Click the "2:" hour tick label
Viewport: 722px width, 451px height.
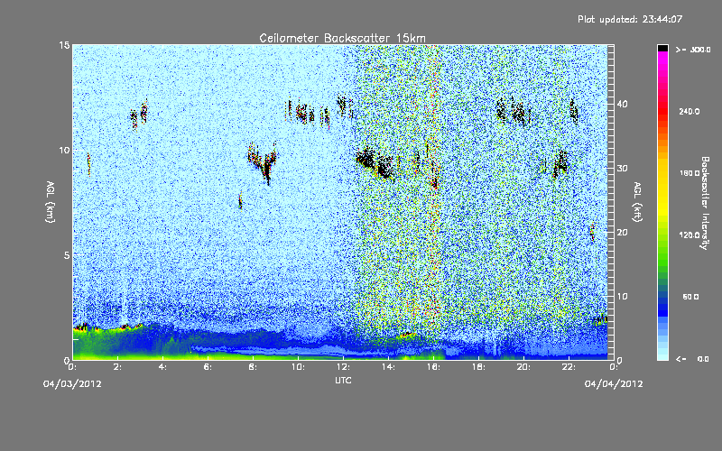pos(118,367)
